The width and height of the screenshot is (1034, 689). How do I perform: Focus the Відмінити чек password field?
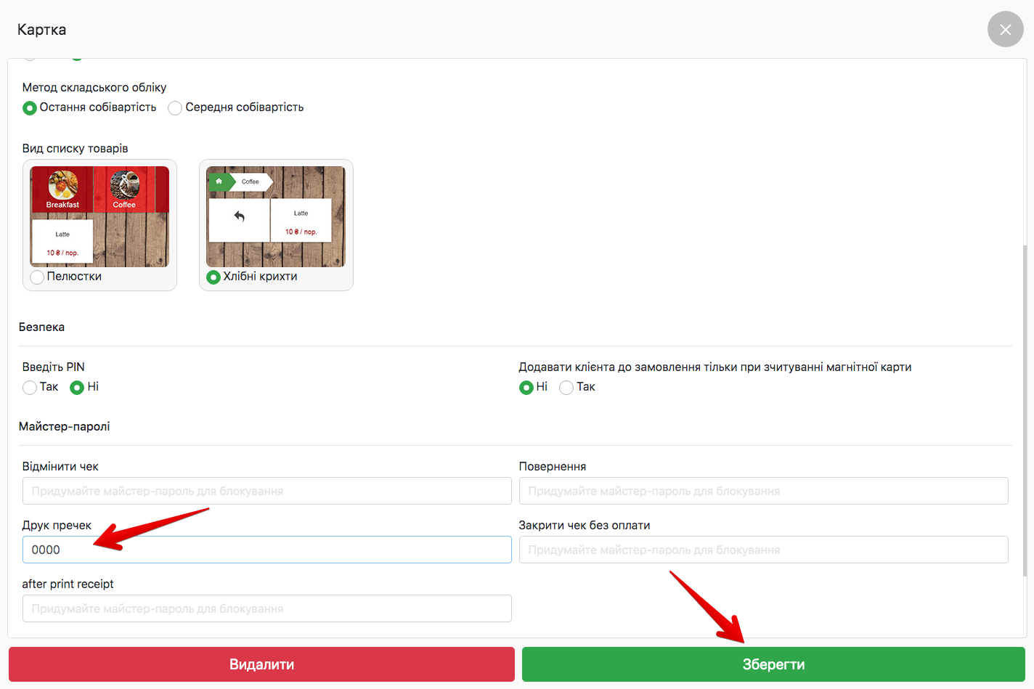coord(266,491)
